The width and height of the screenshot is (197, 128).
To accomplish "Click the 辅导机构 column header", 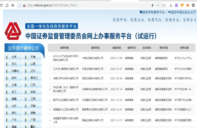I will (x=95, y=48).
